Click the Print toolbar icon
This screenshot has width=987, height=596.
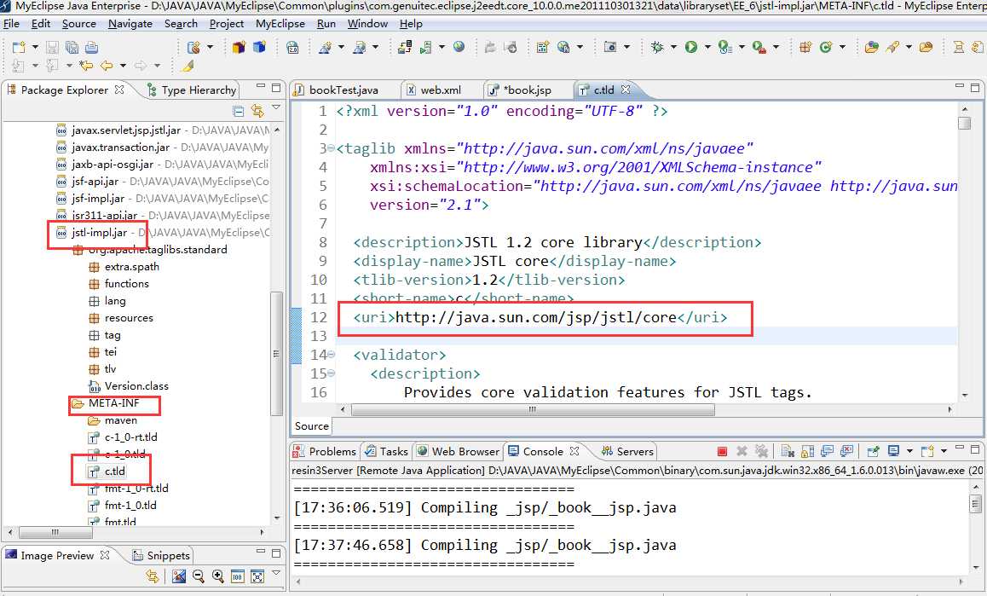coord(91,47)
